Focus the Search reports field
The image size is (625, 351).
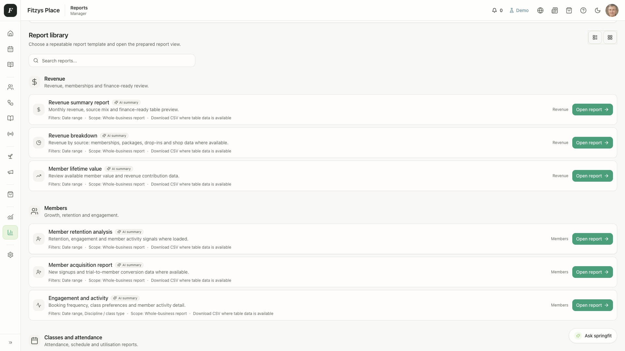click(112, 60)
